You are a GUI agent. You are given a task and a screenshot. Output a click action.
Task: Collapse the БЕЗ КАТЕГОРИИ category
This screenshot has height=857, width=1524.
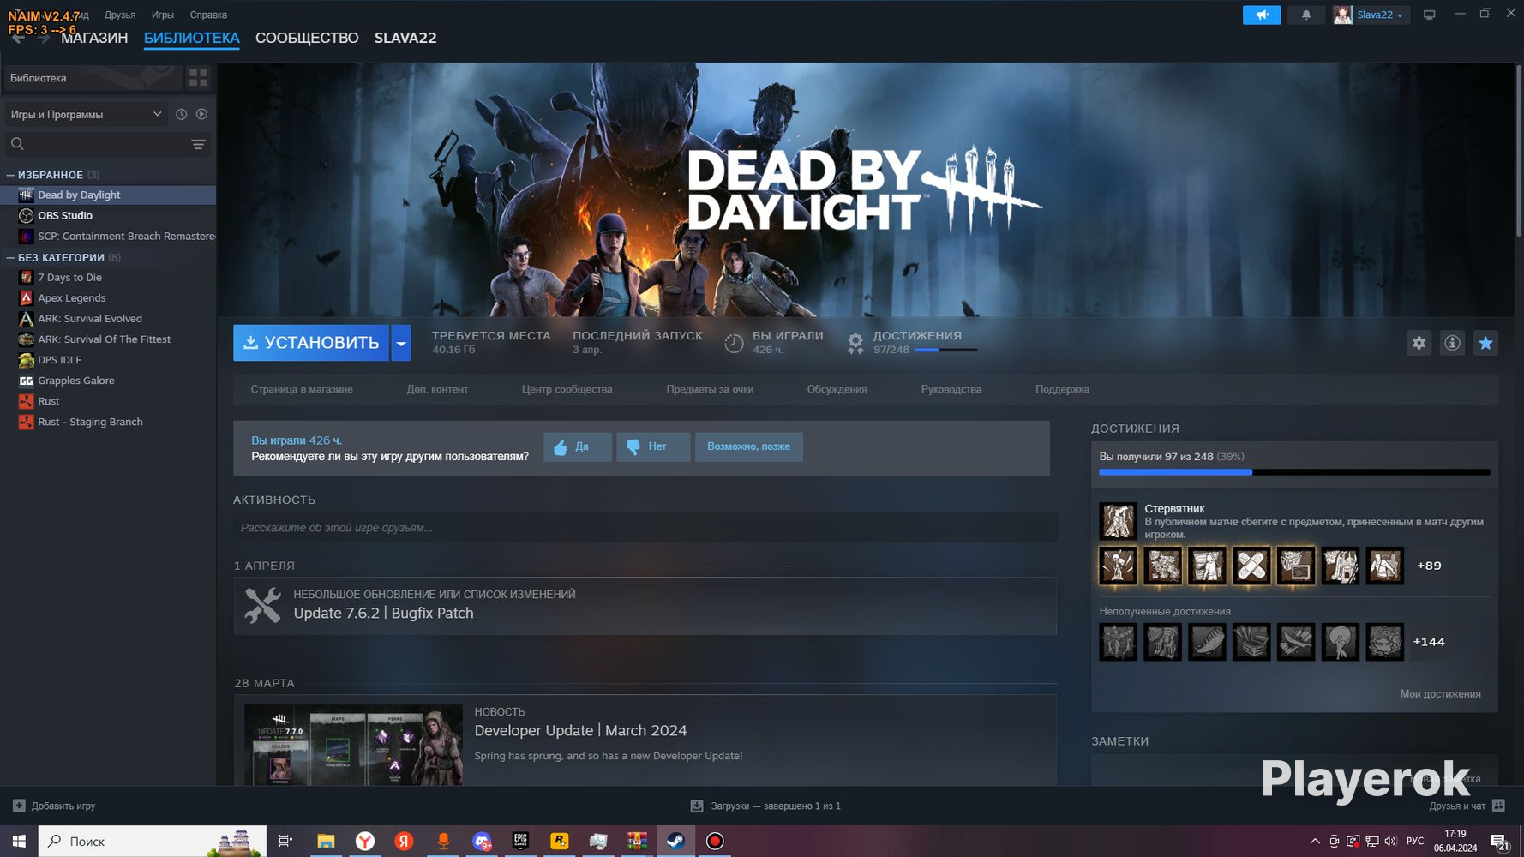10,257
